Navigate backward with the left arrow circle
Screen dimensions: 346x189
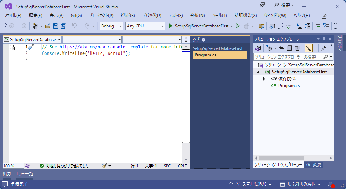click(12, 26)
